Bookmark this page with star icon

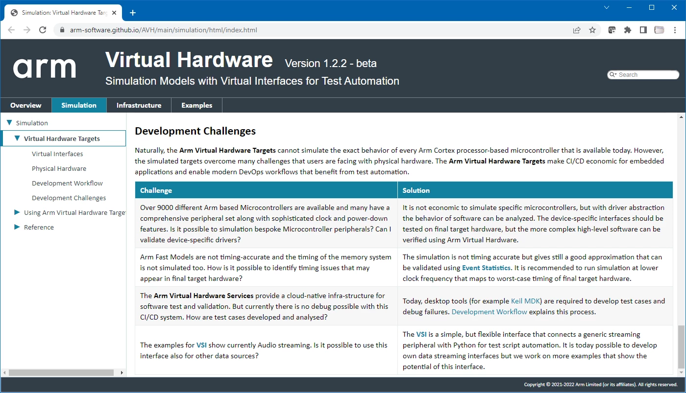pos(592,30)
